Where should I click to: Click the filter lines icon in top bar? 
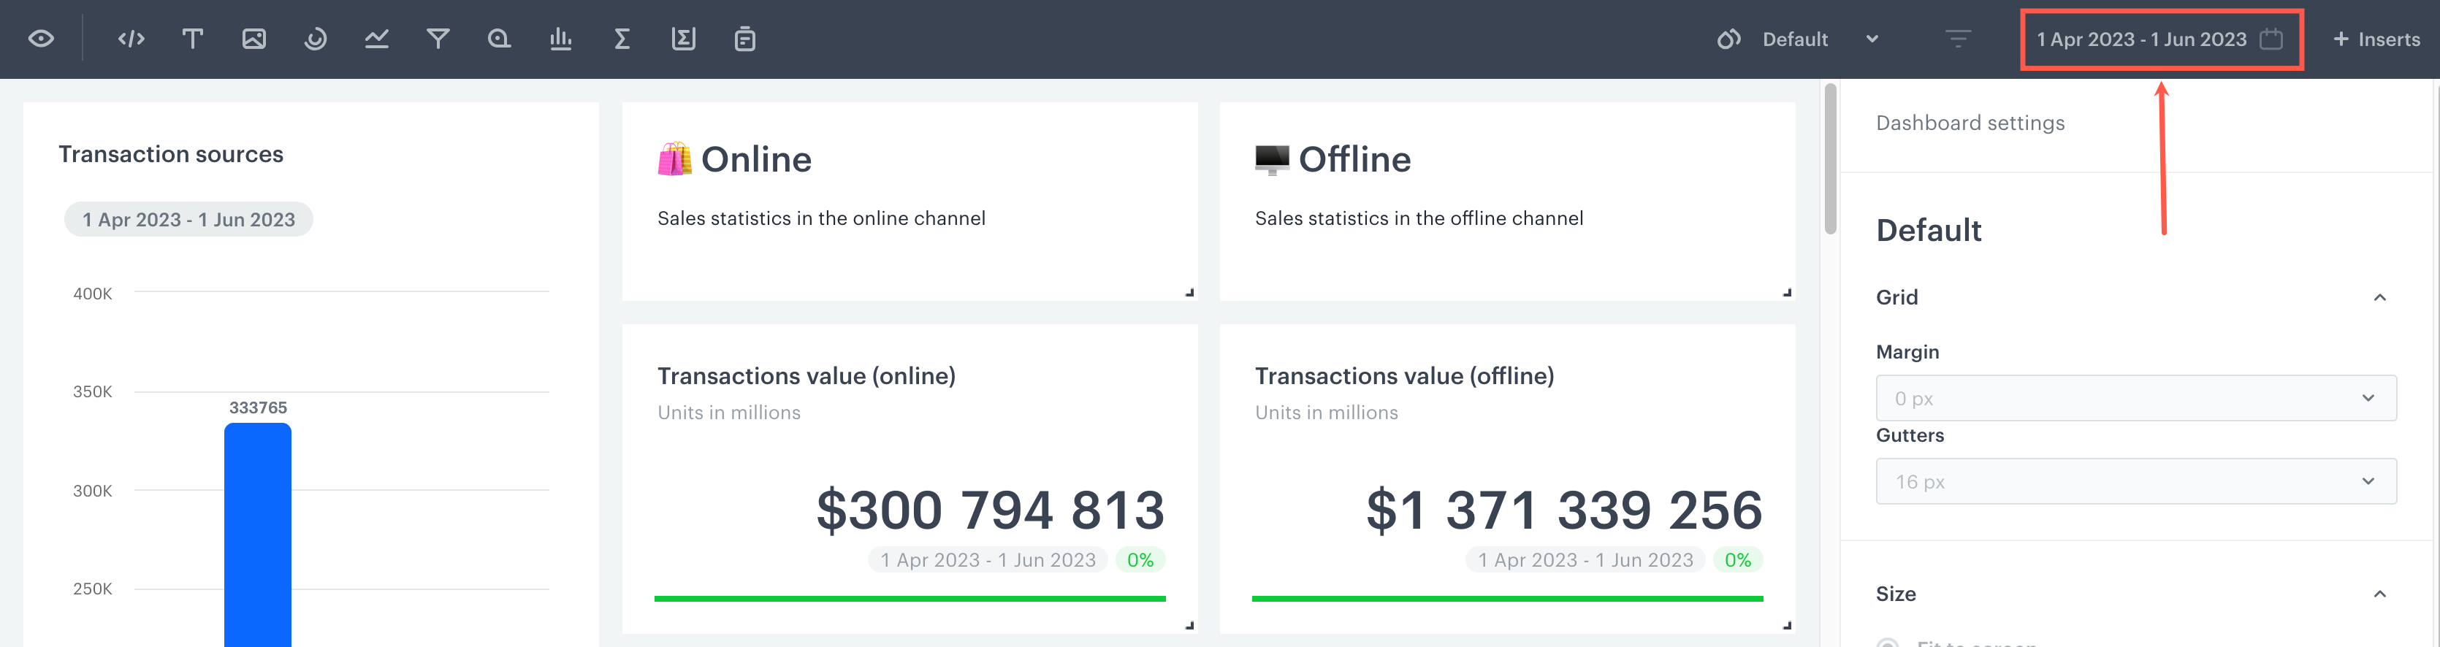(1958, 39)
